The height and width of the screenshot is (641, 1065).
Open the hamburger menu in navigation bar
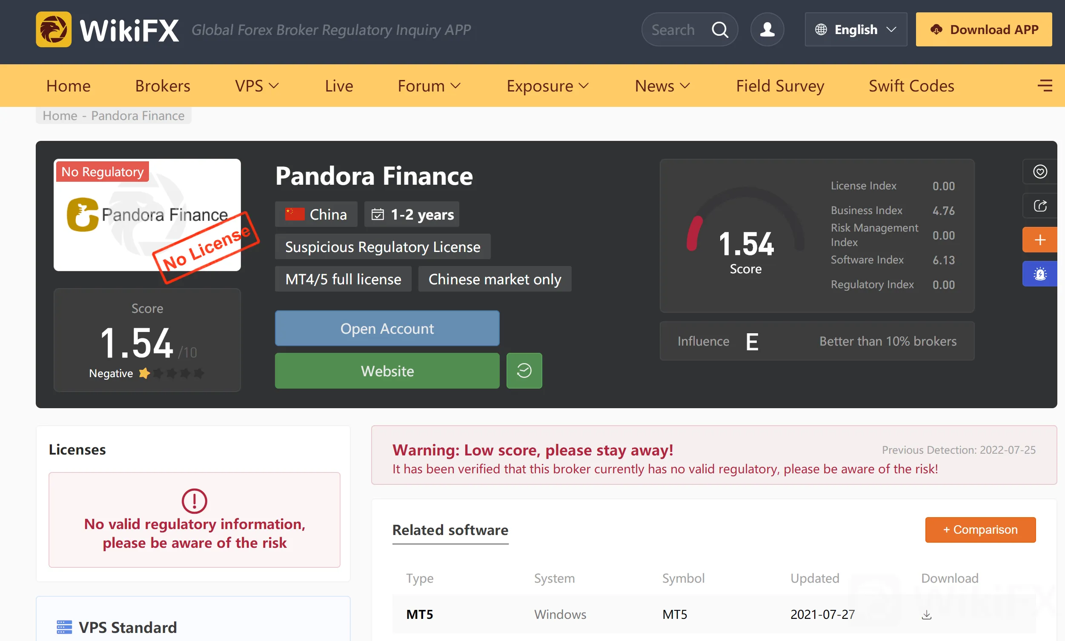pyautogui.click(x=1045, y=86)
